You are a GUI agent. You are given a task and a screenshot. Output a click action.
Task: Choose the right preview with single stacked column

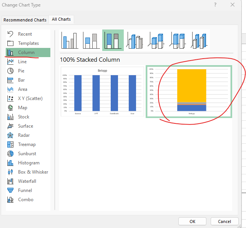point(189,92)
